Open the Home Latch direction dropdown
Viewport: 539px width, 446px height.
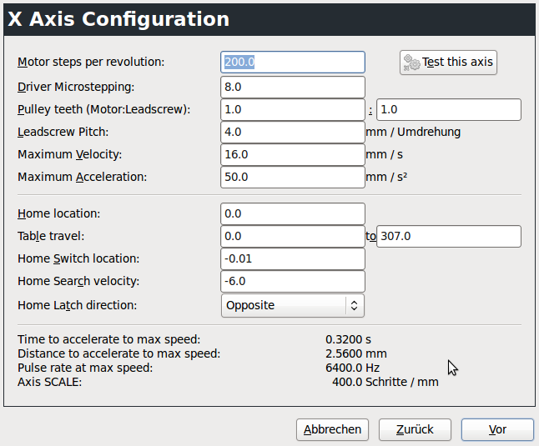coord(355,305)
